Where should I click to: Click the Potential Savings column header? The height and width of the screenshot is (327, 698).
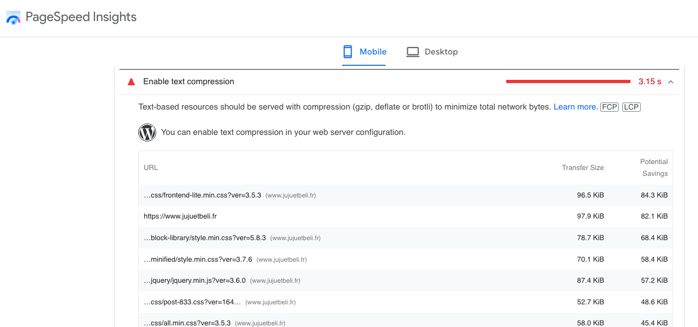pos(654,168)
